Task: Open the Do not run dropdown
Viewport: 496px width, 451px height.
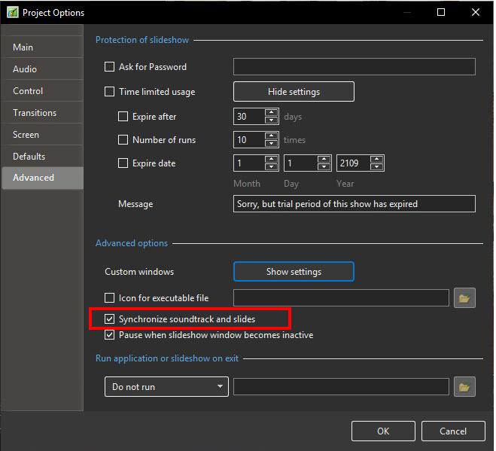Action: [x=166, y=387]
